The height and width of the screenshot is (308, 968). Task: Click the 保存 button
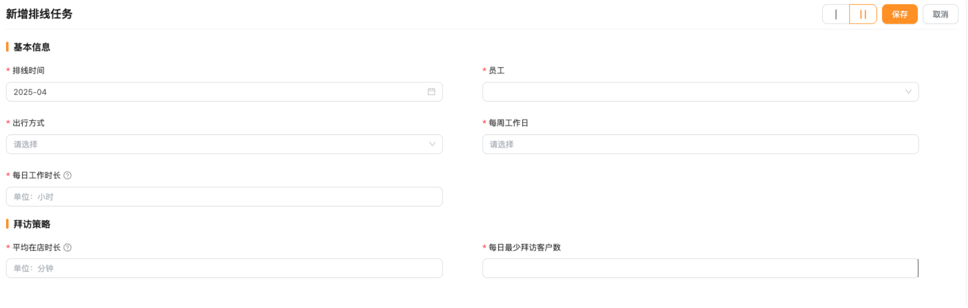(899, 15)
